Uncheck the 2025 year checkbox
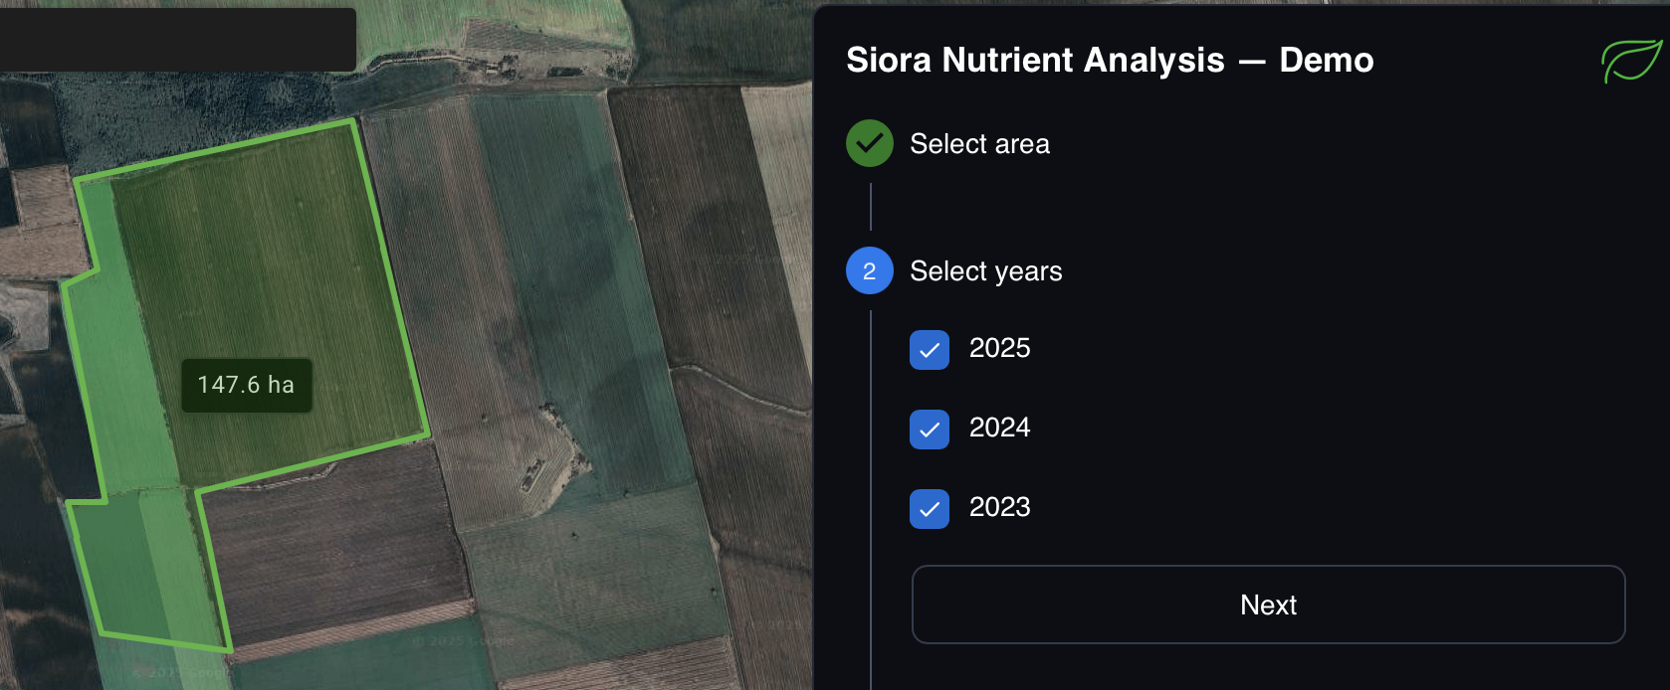This screenshot has height=690, width=1670. 929,350
